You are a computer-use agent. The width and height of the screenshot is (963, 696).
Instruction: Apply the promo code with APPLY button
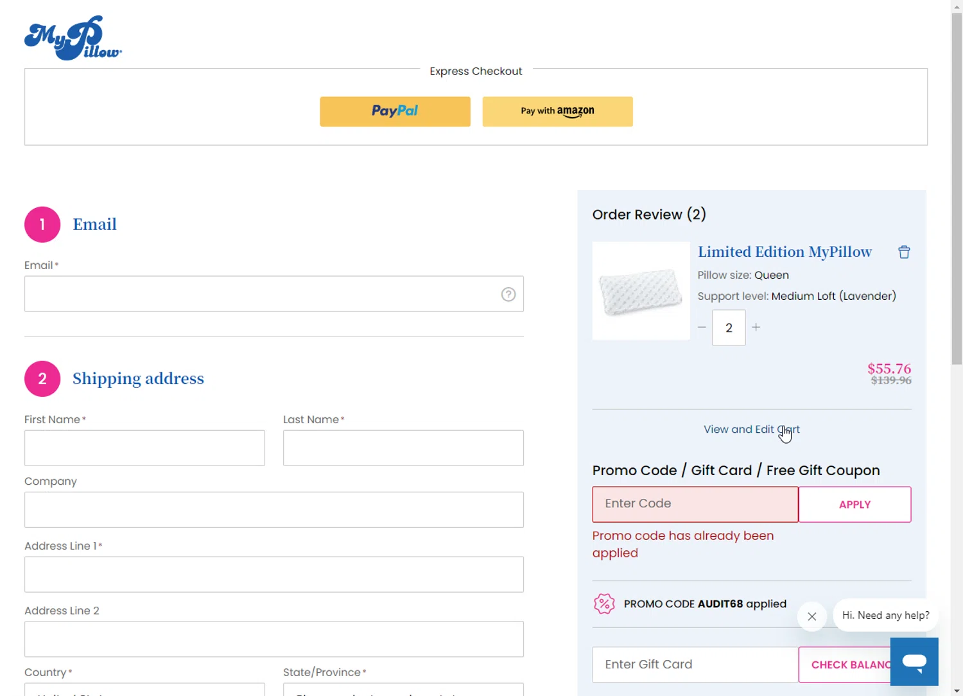855,504
